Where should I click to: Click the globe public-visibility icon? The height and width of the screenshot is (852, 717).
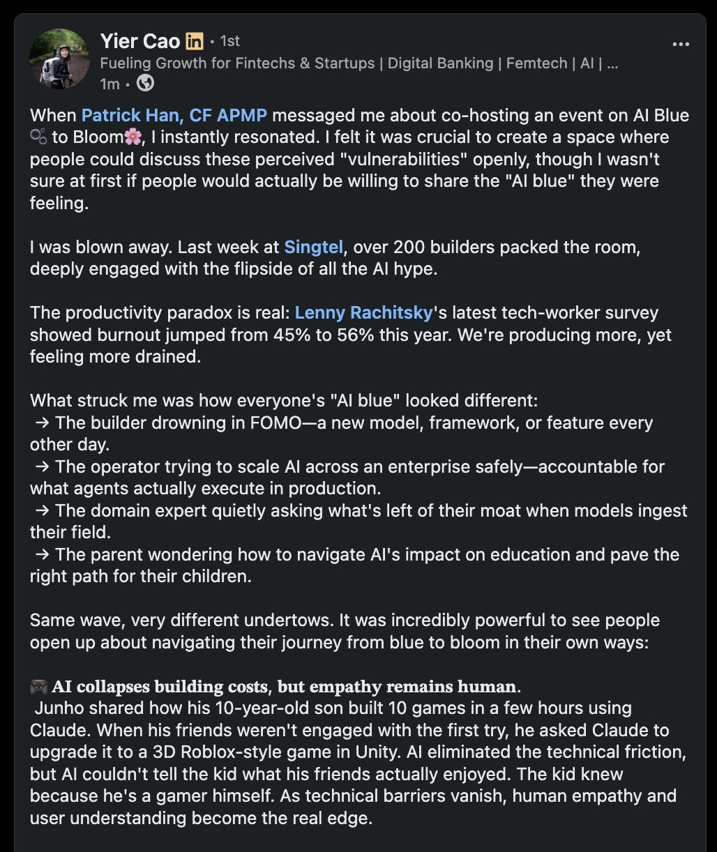[145, 84]
